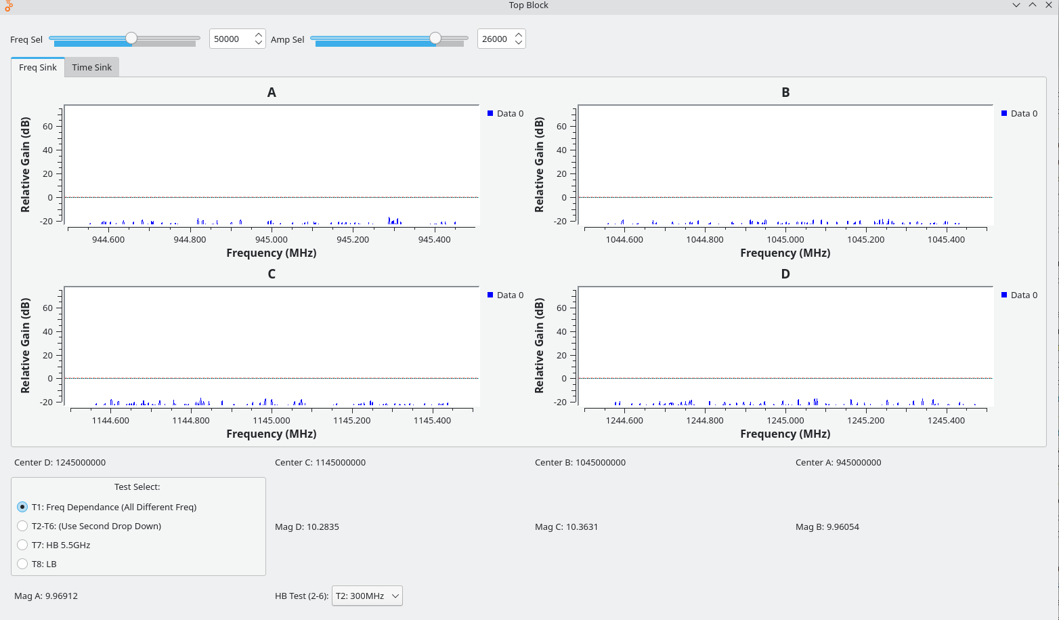1059x620 pixels.
Task: Decrease Amp Sel value with down arrow
Action: click(x=519, y=43)
